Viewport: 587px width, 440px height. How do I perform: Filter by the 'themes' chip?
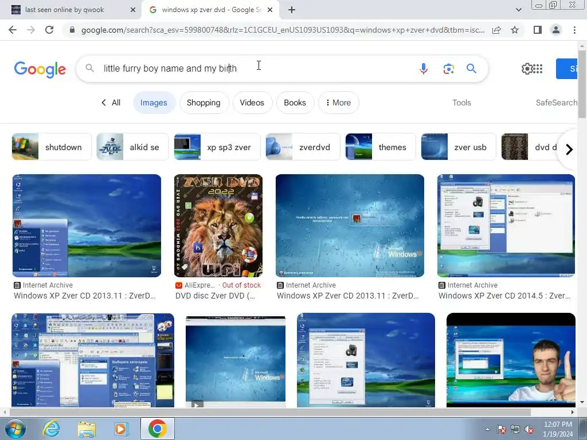tap(381, 147)
